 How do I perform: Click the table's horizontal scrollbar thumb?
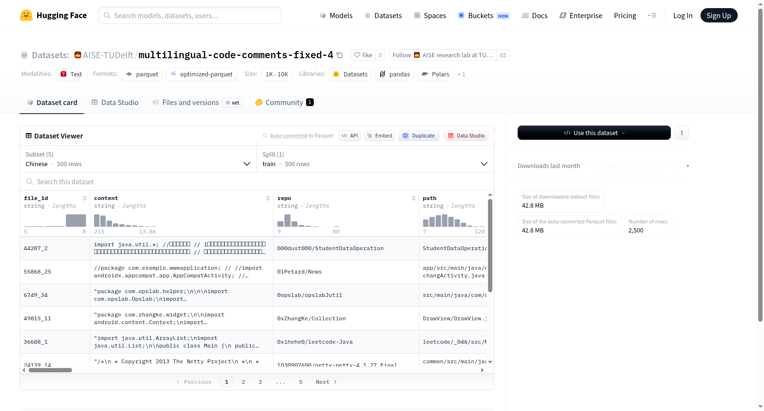pos(50,370)
